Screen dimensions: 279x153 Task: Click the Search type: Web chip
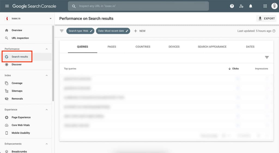pyautogui.click(x=80, y=31)
